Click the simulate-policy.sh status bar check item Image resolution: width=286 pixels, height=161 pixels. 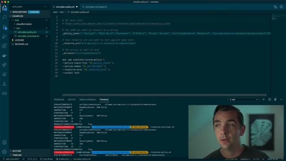[x=80, y=159]
